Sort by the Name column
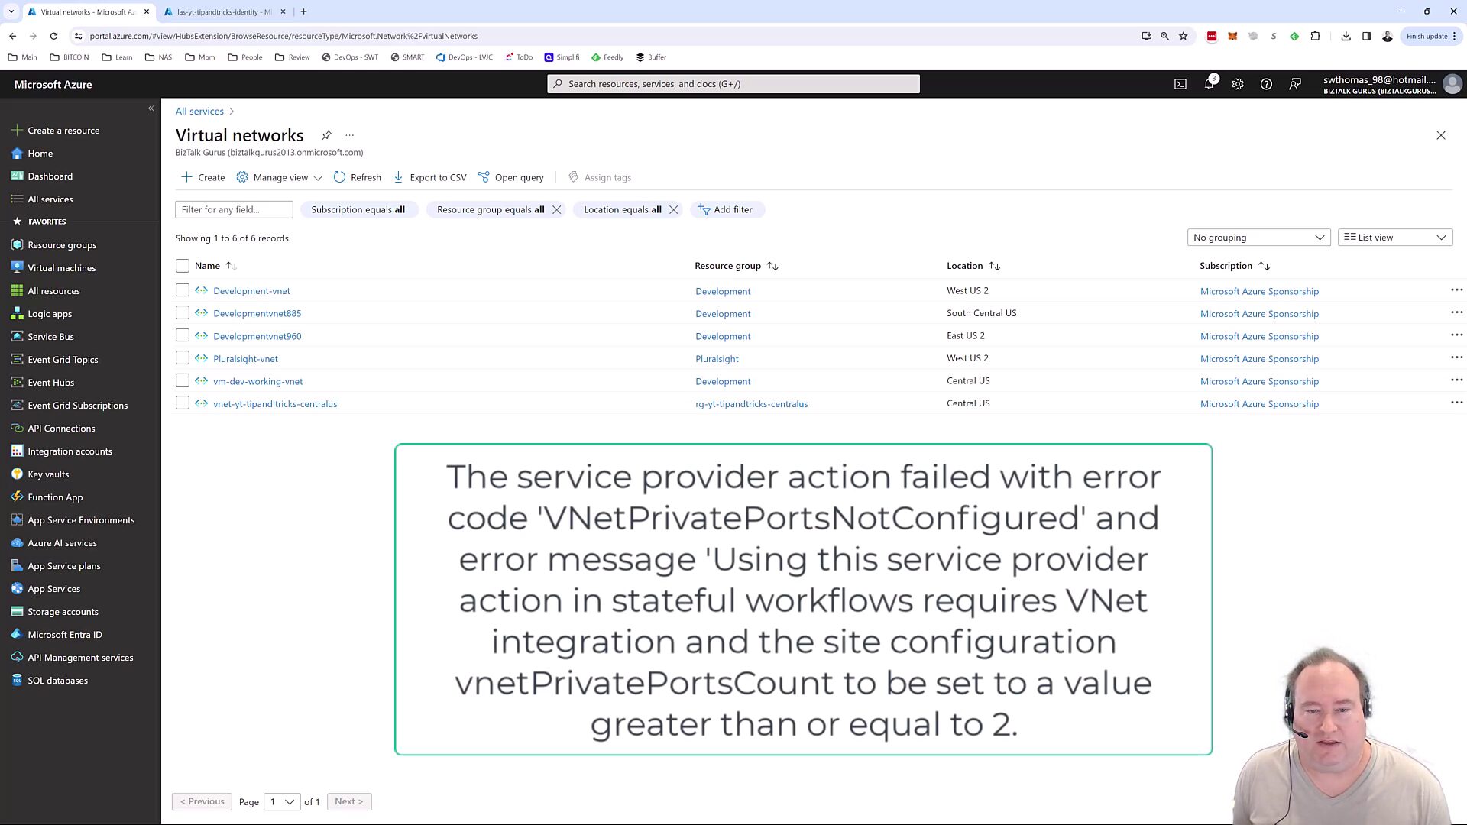 coord(215,266)
